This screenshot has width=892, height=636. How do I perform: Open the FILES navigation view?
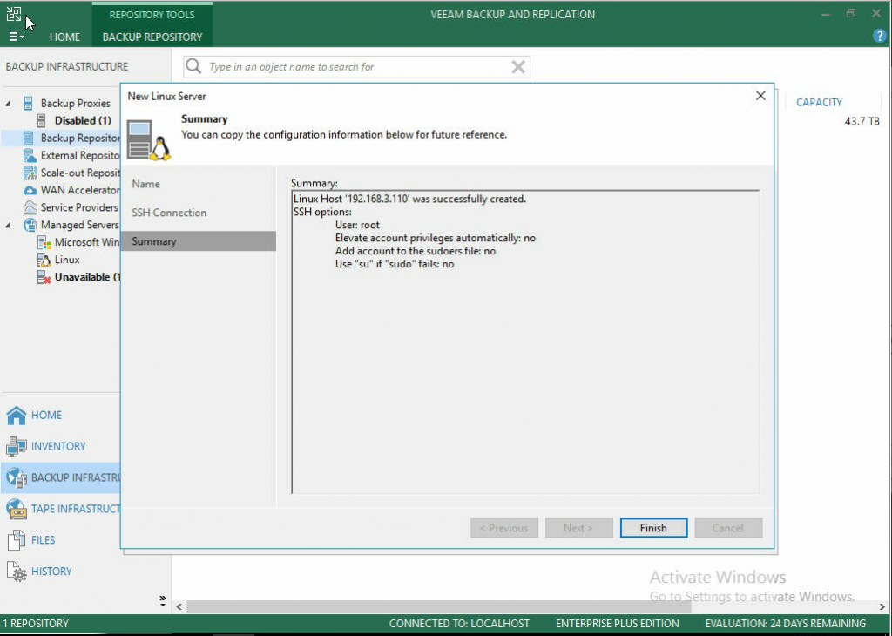tap(44, 540)
